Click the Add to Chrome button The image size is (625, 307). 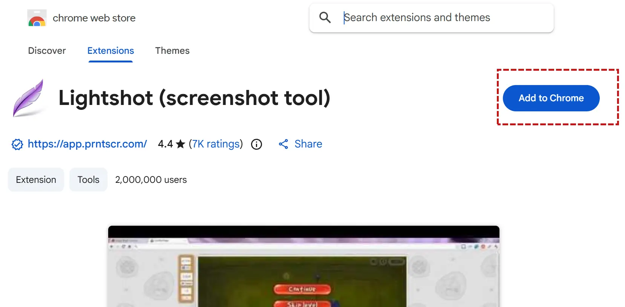click(551, 98)
